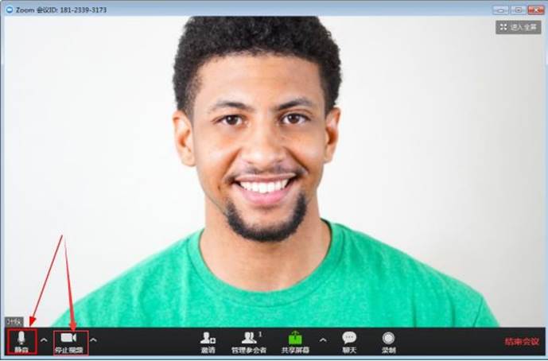Open video options chevron beside stop video

(x=93, y=340)
